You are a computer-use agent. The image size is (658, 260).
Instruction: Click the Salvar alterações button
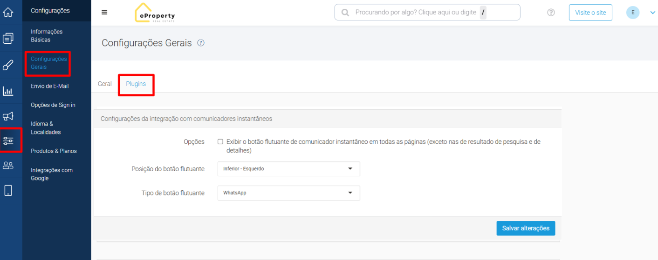point(526,228)
